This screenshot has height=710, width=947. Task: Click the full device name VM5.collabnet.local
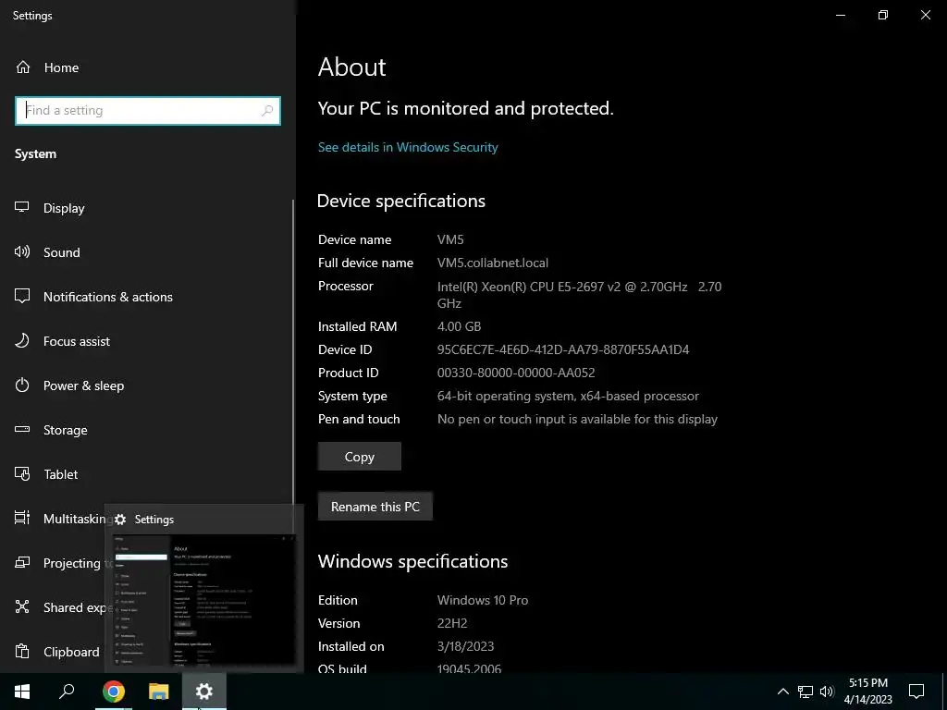(492, 263)
